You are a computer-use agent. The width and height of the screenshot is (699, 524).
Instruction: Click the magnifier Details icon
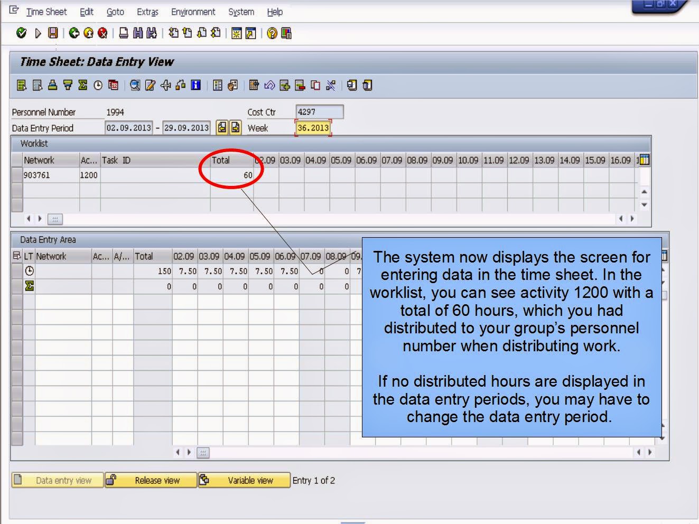pos(135,85)
